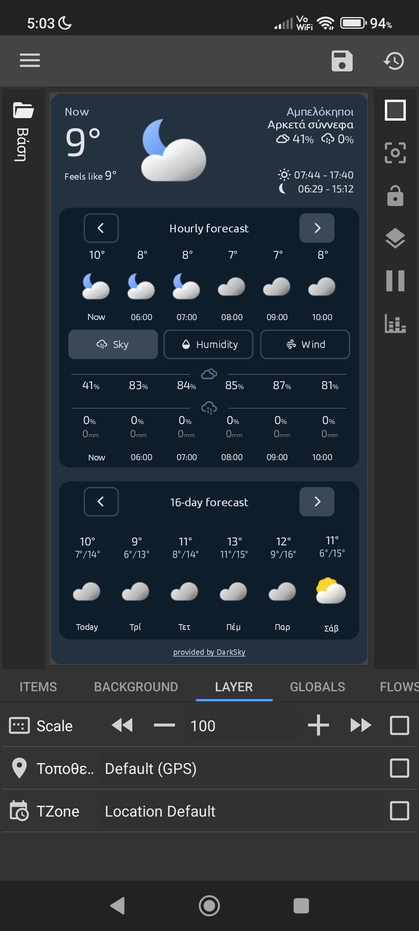Open the hamburger menu

point(30,61)
